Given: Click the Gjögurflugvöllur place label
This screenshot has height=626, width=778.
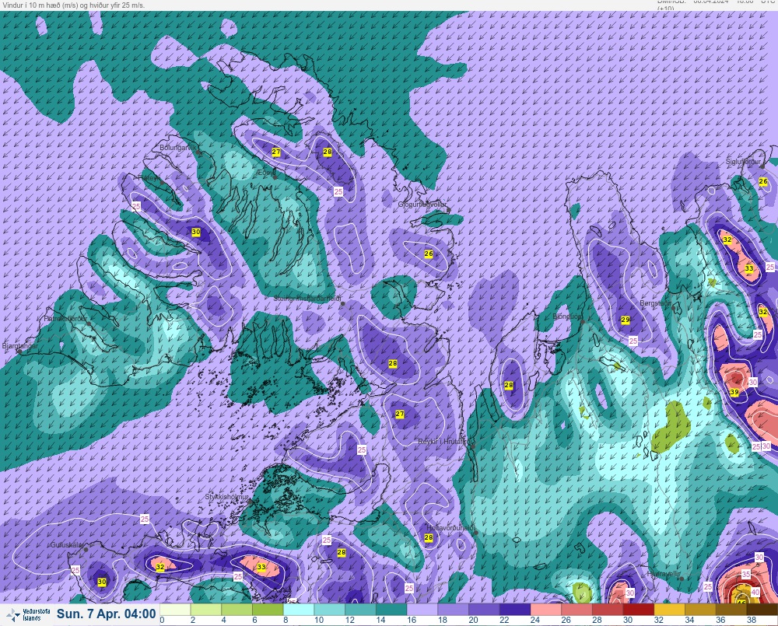Looking at the screenshot, I should tap(422, 205).
